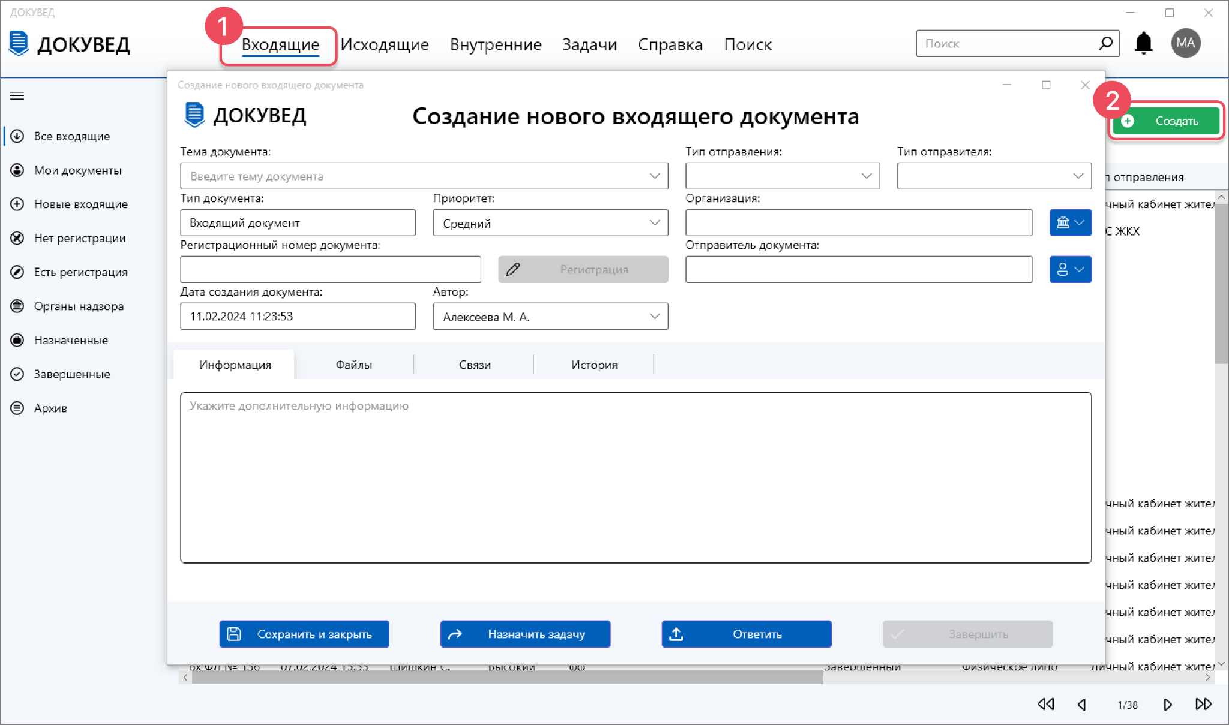The height and width of the screenshot is (725, 1229).
Task: Click the Ответить button
Action: coord(747,634)
